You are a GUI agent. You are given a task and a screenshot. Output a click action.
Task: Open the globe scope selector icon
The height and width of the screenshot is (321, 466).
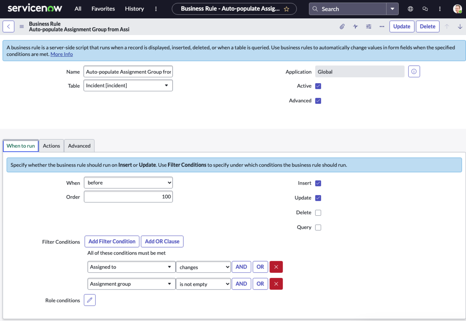pyautogui.click(x=410, y=9)
